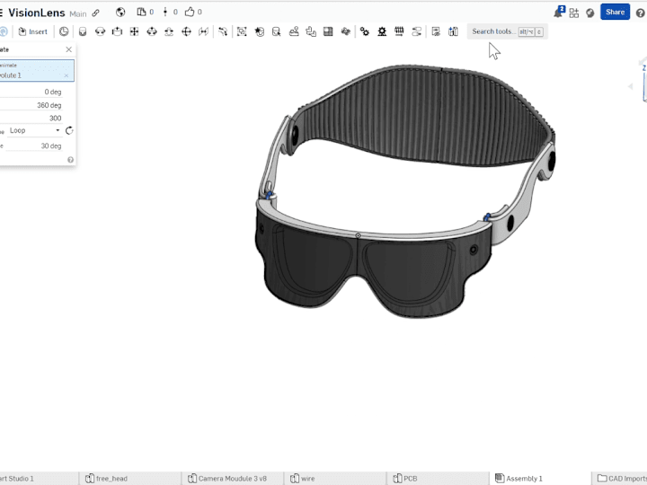Click the Revolute 1 mate selection box
This screenshot has height=485, width=647.
(x=37, y=71)
